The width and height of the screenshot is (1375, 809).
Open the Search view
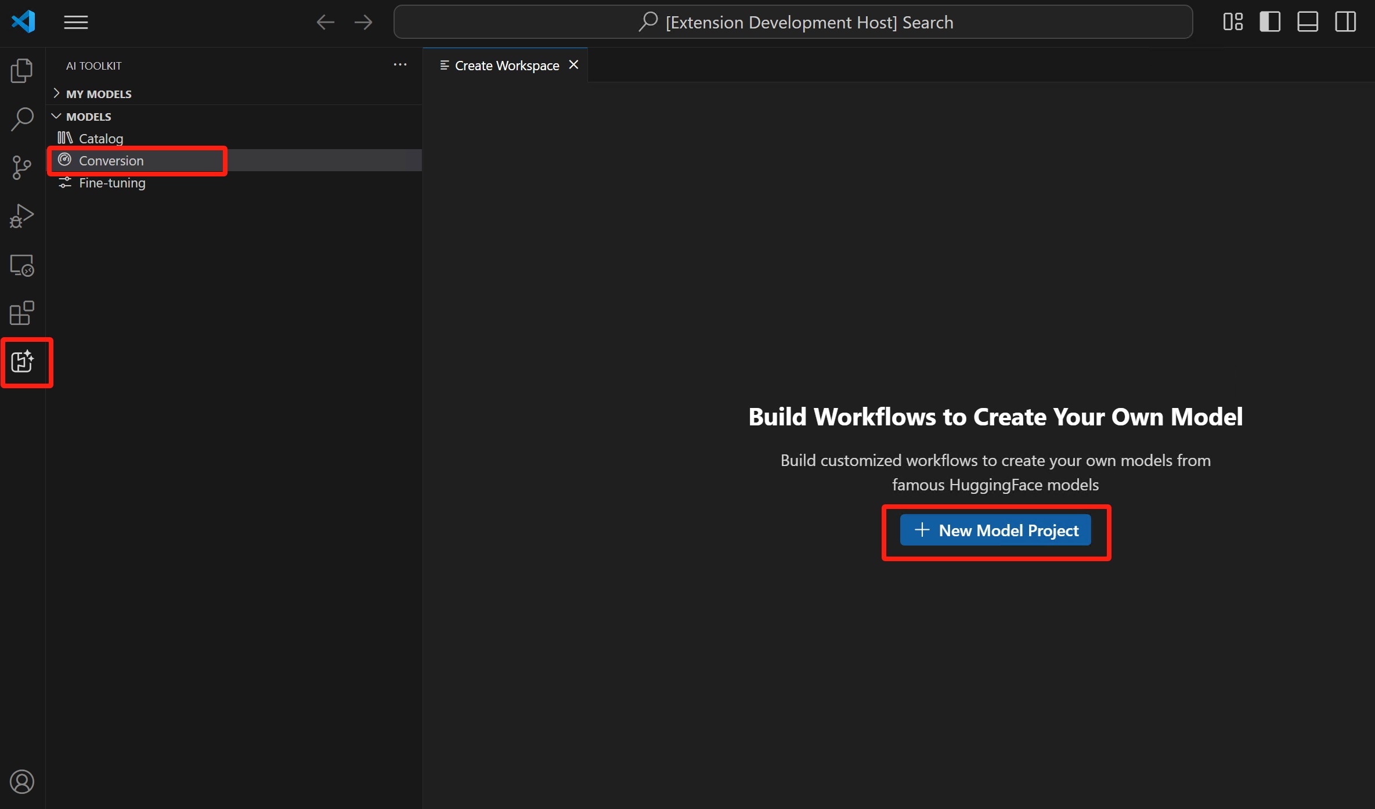coord(22,118)
